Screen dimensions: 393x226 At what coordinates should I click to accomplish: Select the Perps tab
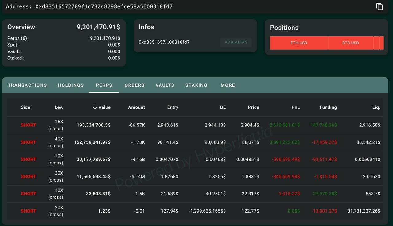coord(104,85)
